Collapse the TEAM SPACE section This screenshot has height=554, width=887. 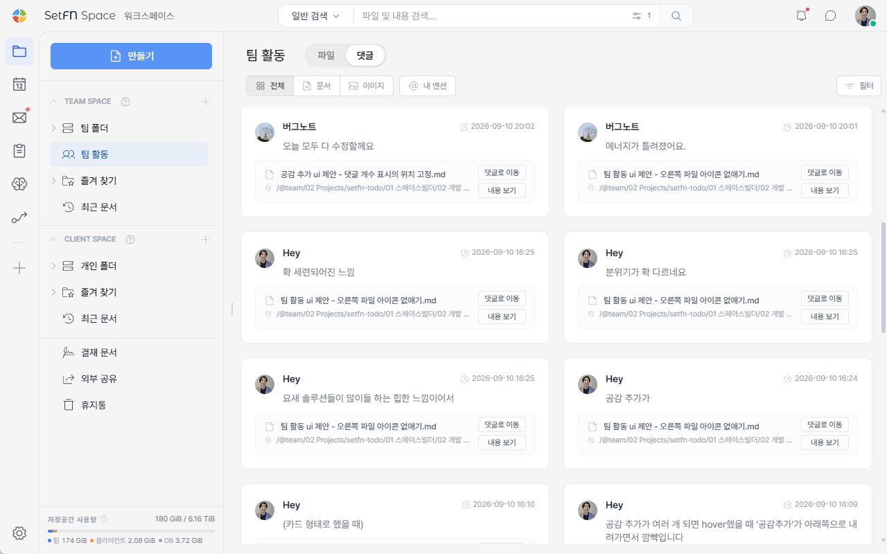tap(53, 102)
